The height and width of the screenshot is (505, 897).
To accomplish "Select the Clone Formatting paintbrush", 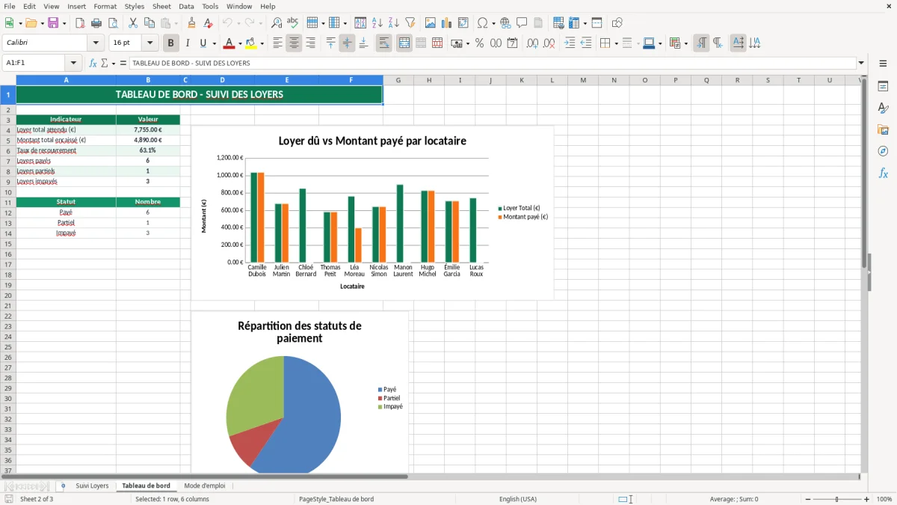I will [191, 23].
